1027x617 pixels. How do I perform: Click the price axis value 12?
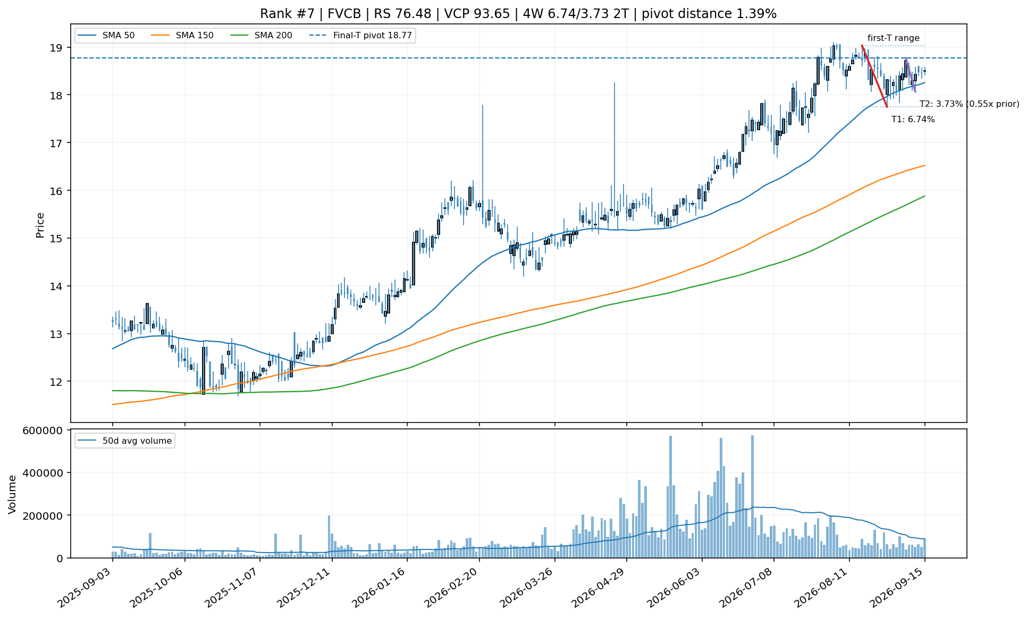tap(56, 382)
